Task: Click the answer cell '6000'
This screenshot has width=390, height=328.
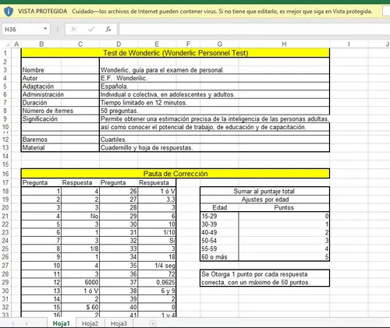Action: 80,282
